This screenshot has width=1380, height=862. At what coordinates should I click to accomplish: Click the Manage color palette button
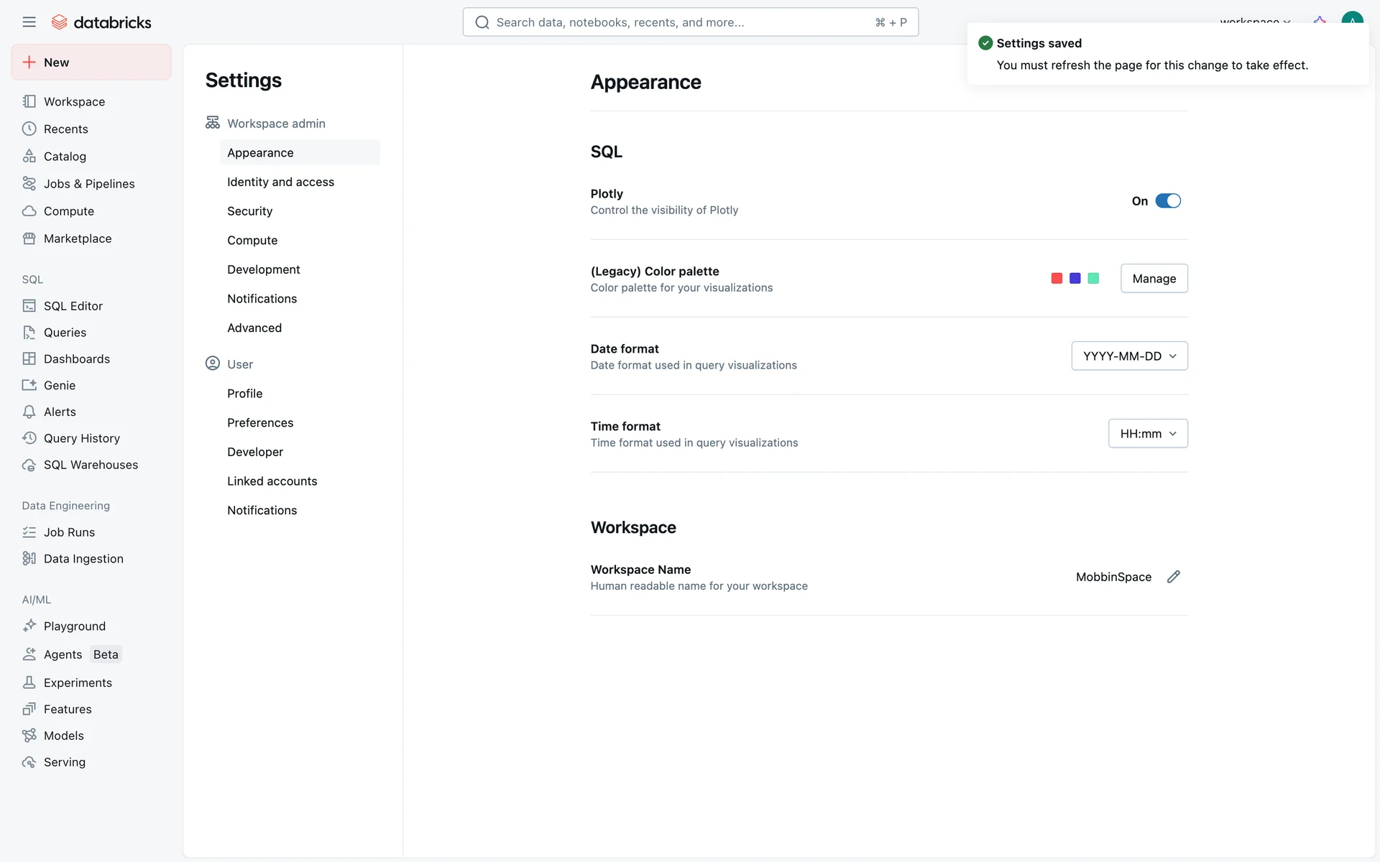tap(1154, 279)
